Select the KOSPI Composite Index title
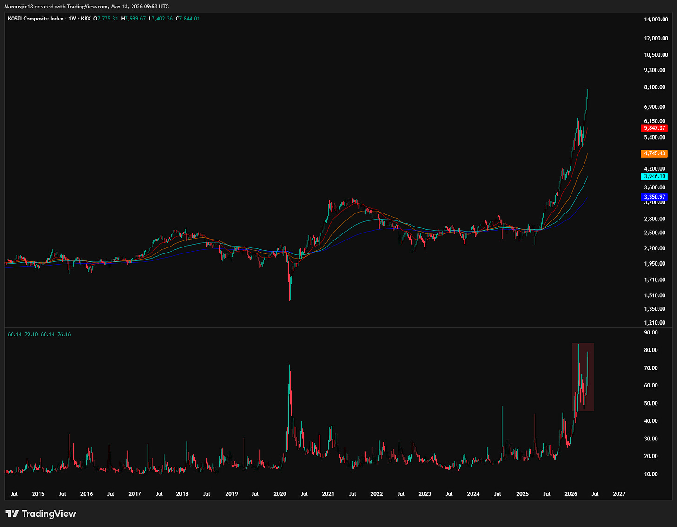The image size is (677, 527). coord(36,19)
